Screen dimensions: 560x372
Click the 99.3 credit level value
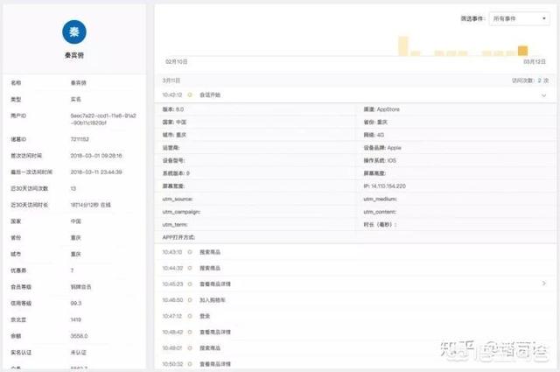[x=76, y=304]
